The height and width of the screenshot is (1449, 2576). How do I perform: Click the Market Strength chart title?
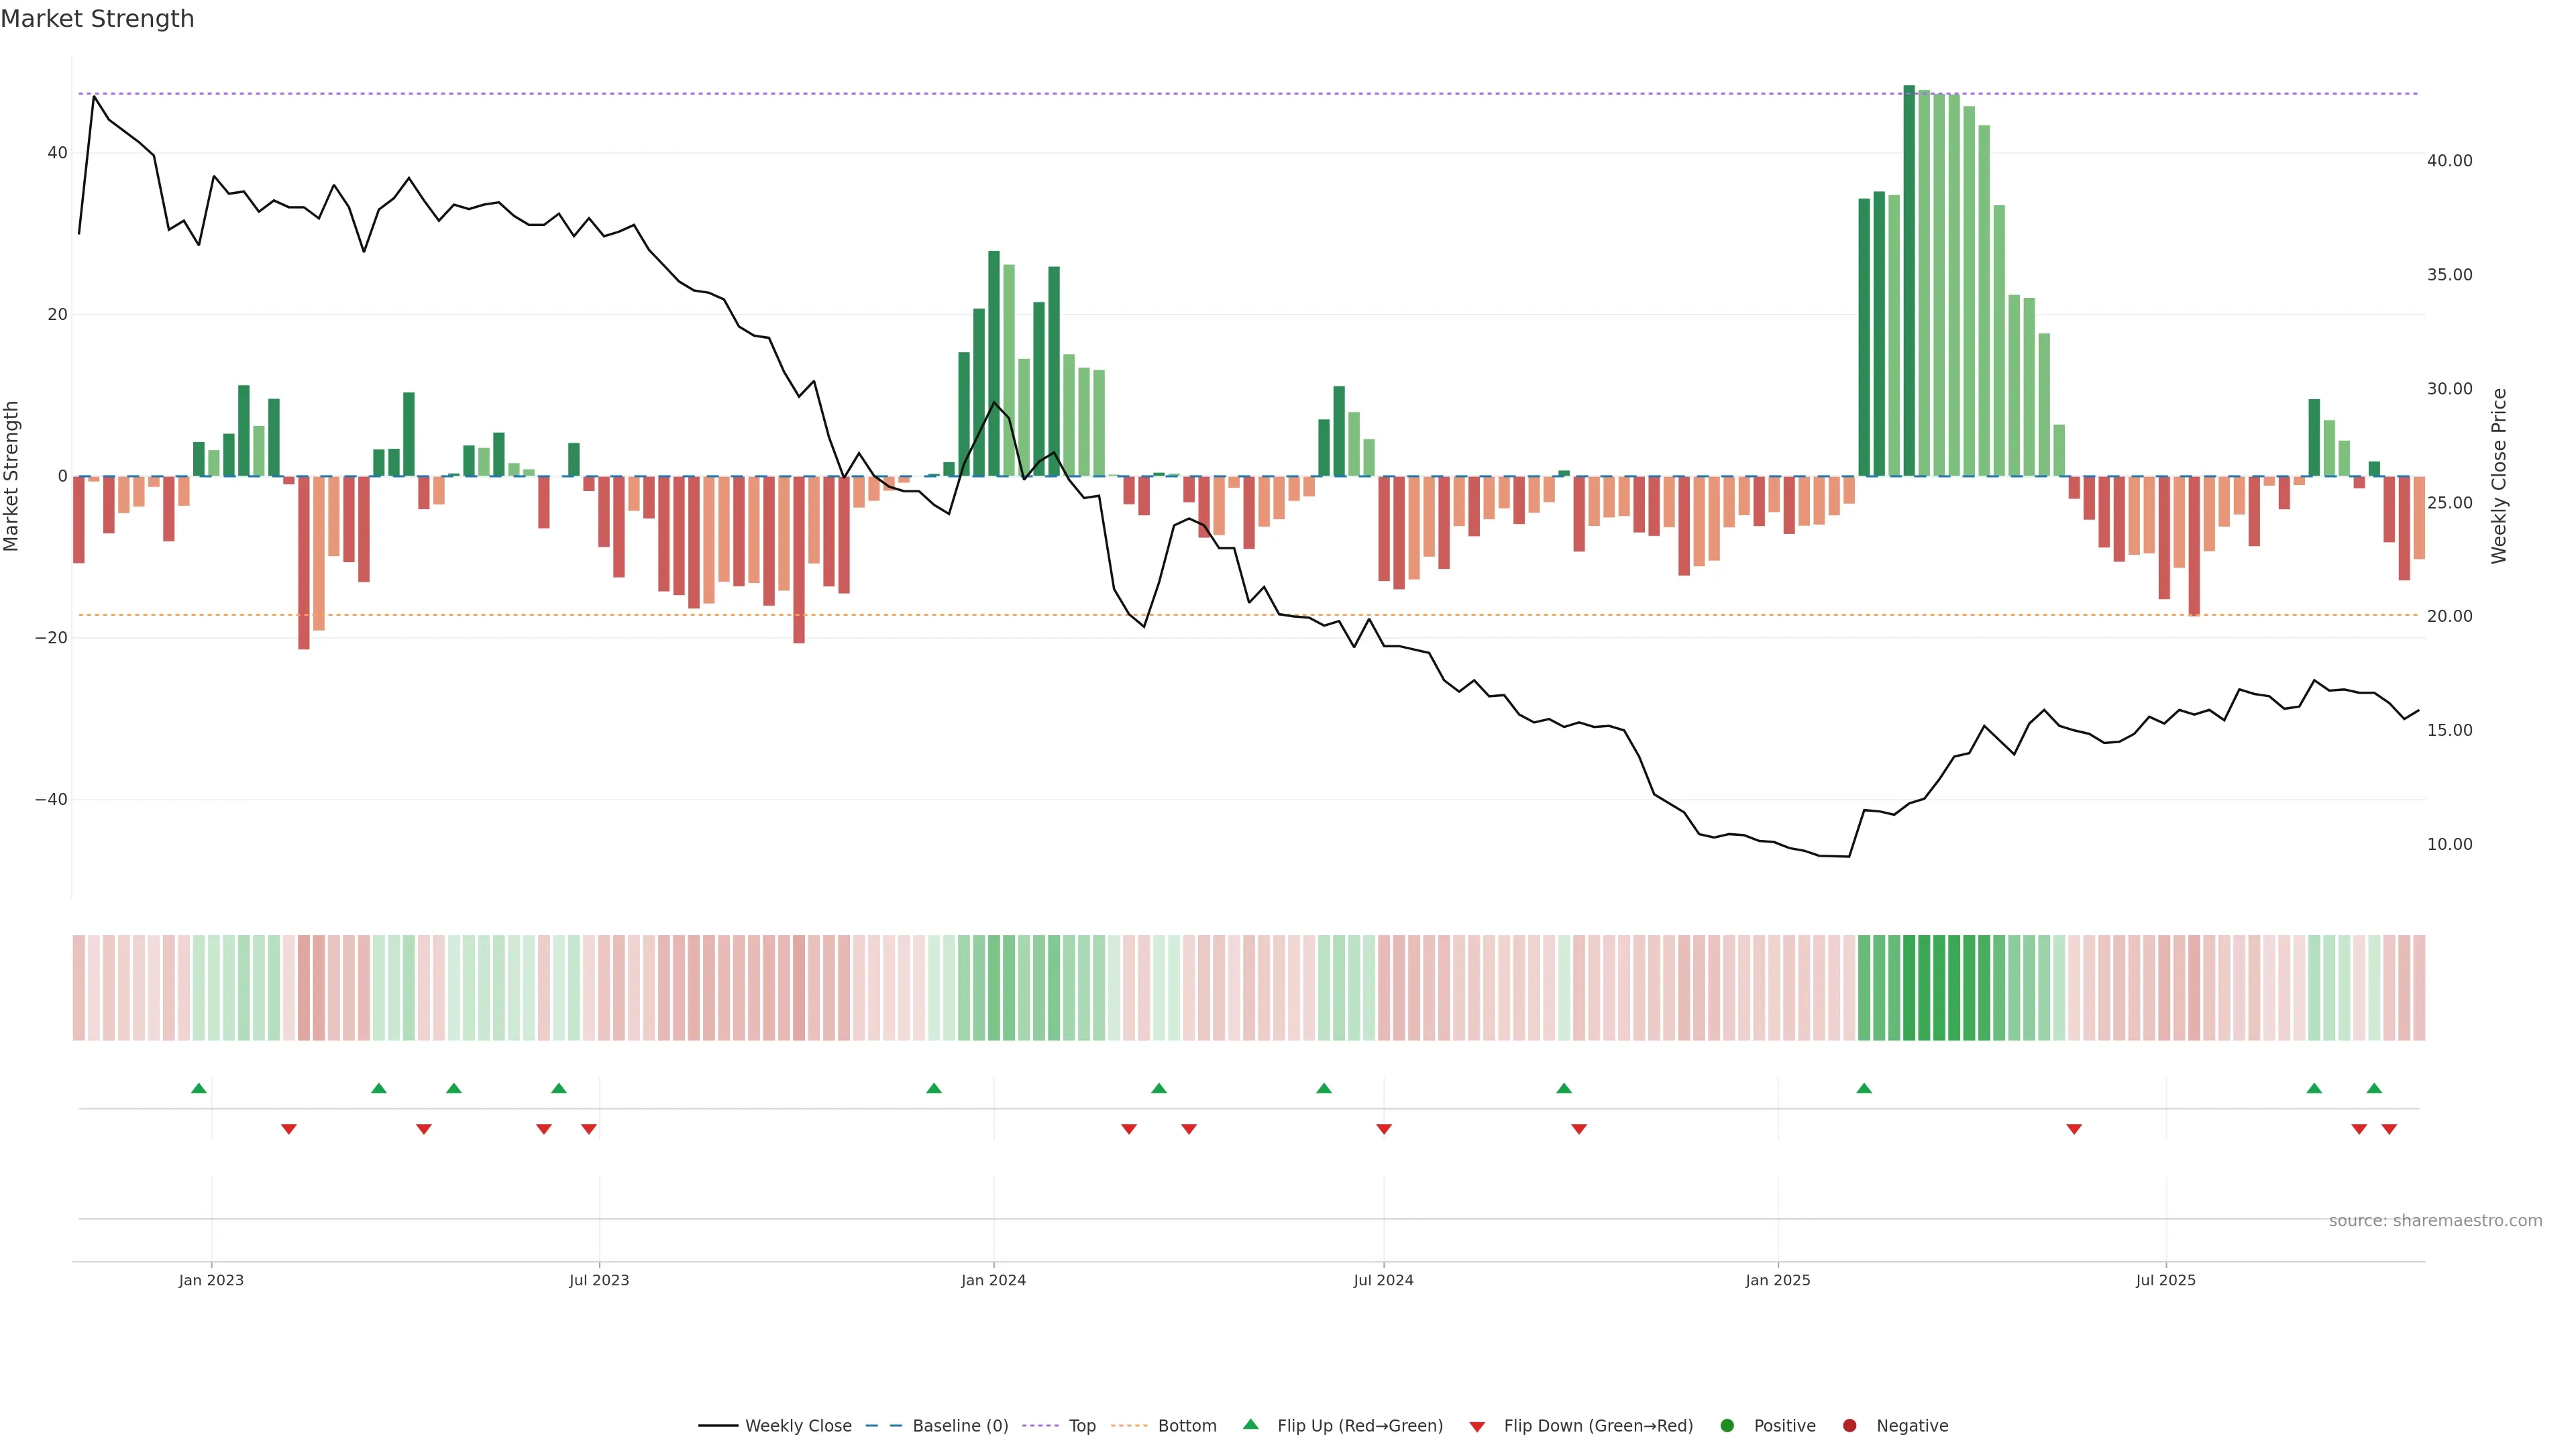[x=97, y=19]
